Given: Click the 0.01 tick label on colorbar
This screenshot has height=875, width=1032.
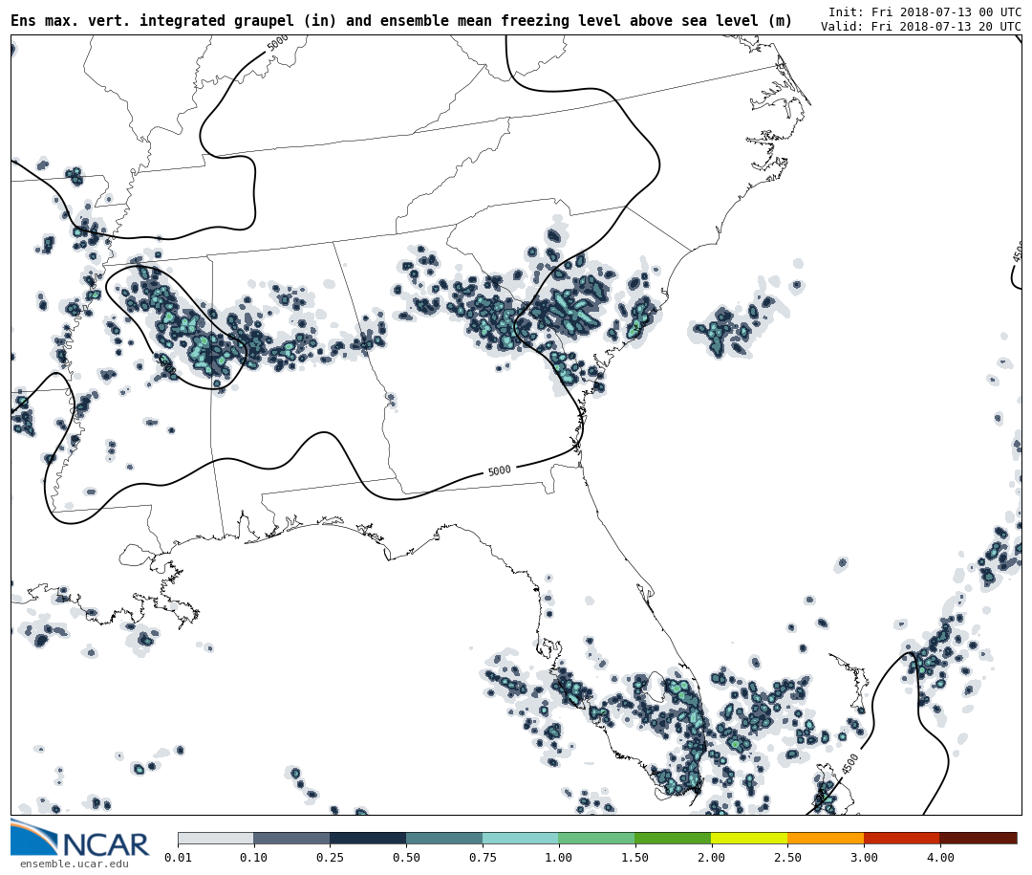Looking at the screenshot, I should point(178,858).
